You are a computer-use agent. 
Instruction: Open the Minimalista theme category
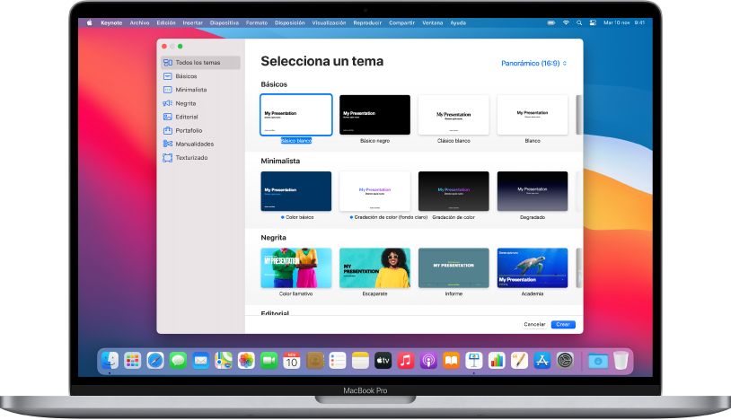coord(190,90)
